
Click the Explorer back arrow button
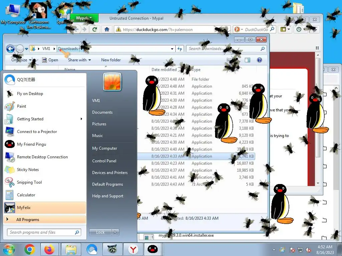tap(10, 49)
